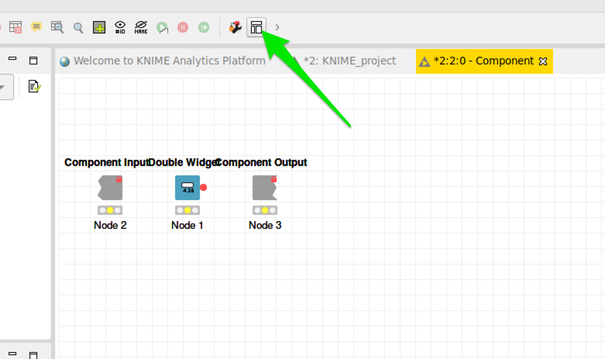Screen dimensions: 605x359
Task: Click the 'Double Widget' node title
Action: [184, 163]
